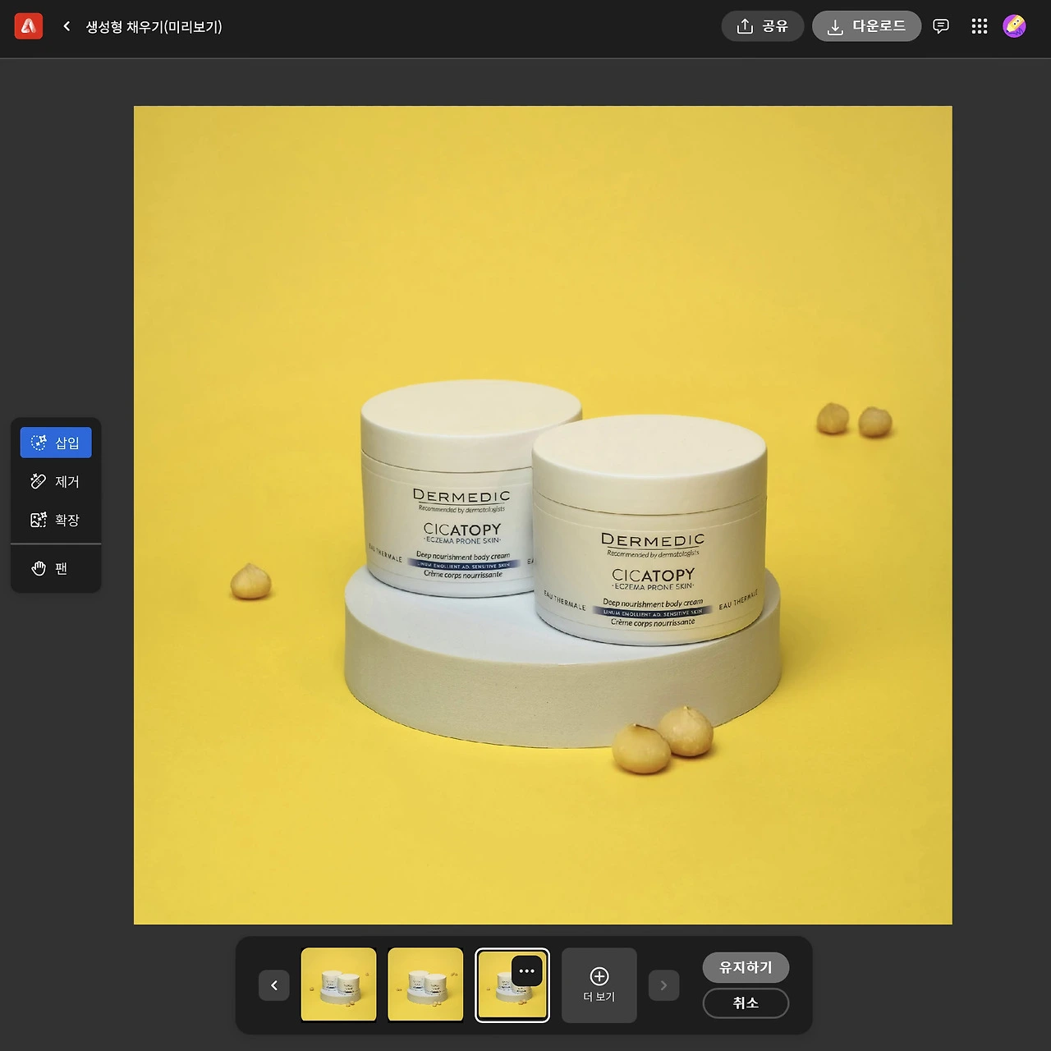
Task: Click 취소 to cancel generation
Action: click(x=746, y=1003)
